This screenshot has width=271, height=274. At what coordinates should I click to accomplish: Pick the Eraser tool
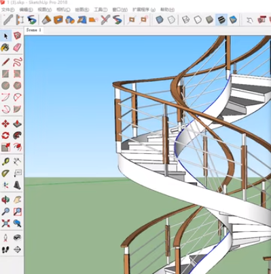(17, 47)
